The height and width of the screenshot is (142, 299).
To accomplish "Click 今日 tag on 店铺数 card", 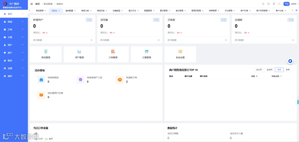I will pos(291,20).
